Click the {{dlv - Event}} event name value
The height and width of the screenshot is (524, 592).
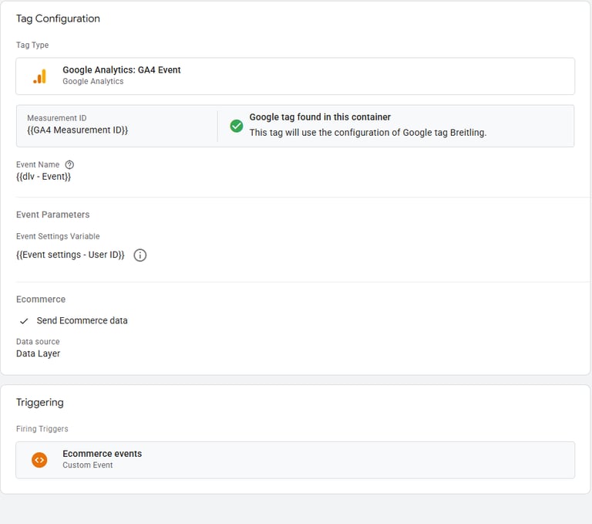pyautogui.click(x=43, y=177)
